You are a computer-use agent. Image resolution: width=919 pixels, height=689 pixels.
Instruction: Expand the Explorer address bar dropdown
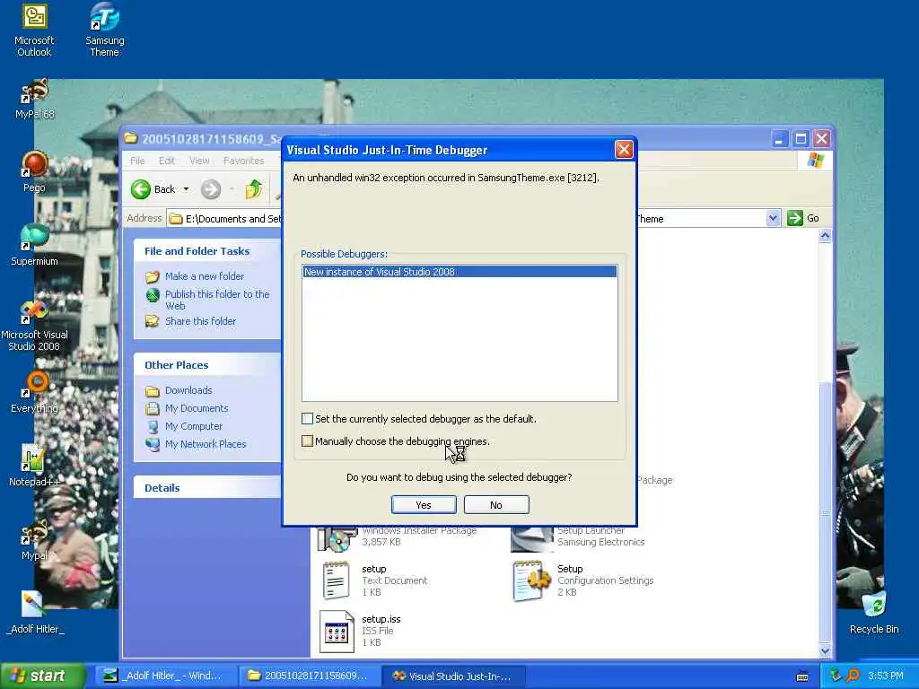(x=773, y=218)
